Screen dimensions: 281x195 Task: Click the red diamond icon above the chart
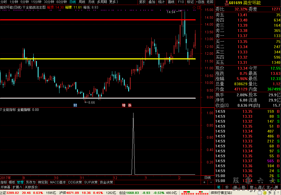pyautogui.click(x=194, y=7)
